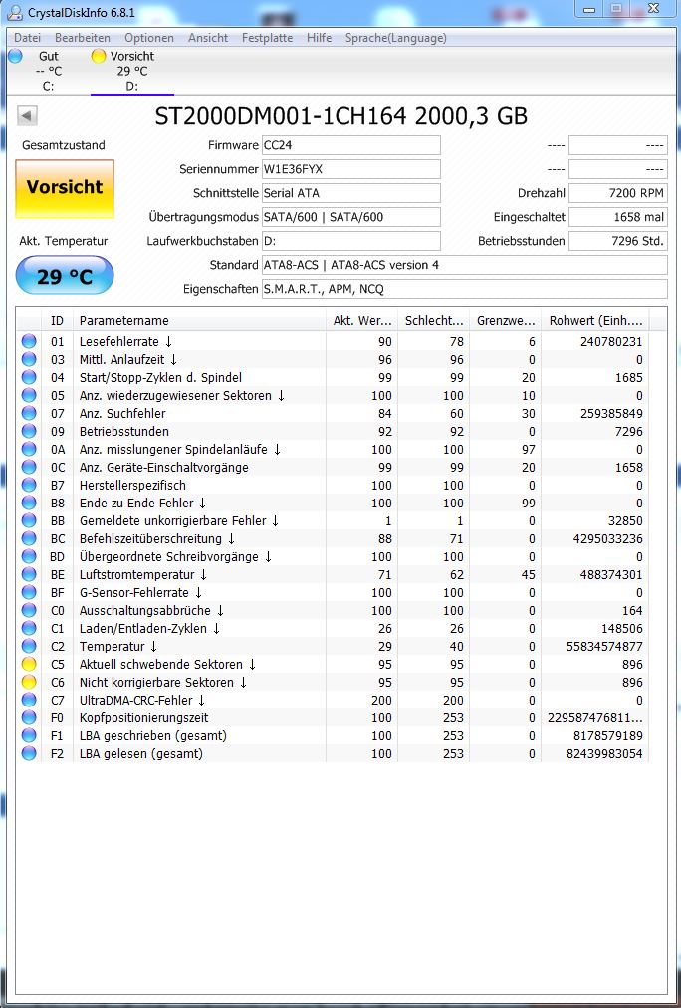Sort by the Parametername column header
681x1008 pixels.
point(199,320)
